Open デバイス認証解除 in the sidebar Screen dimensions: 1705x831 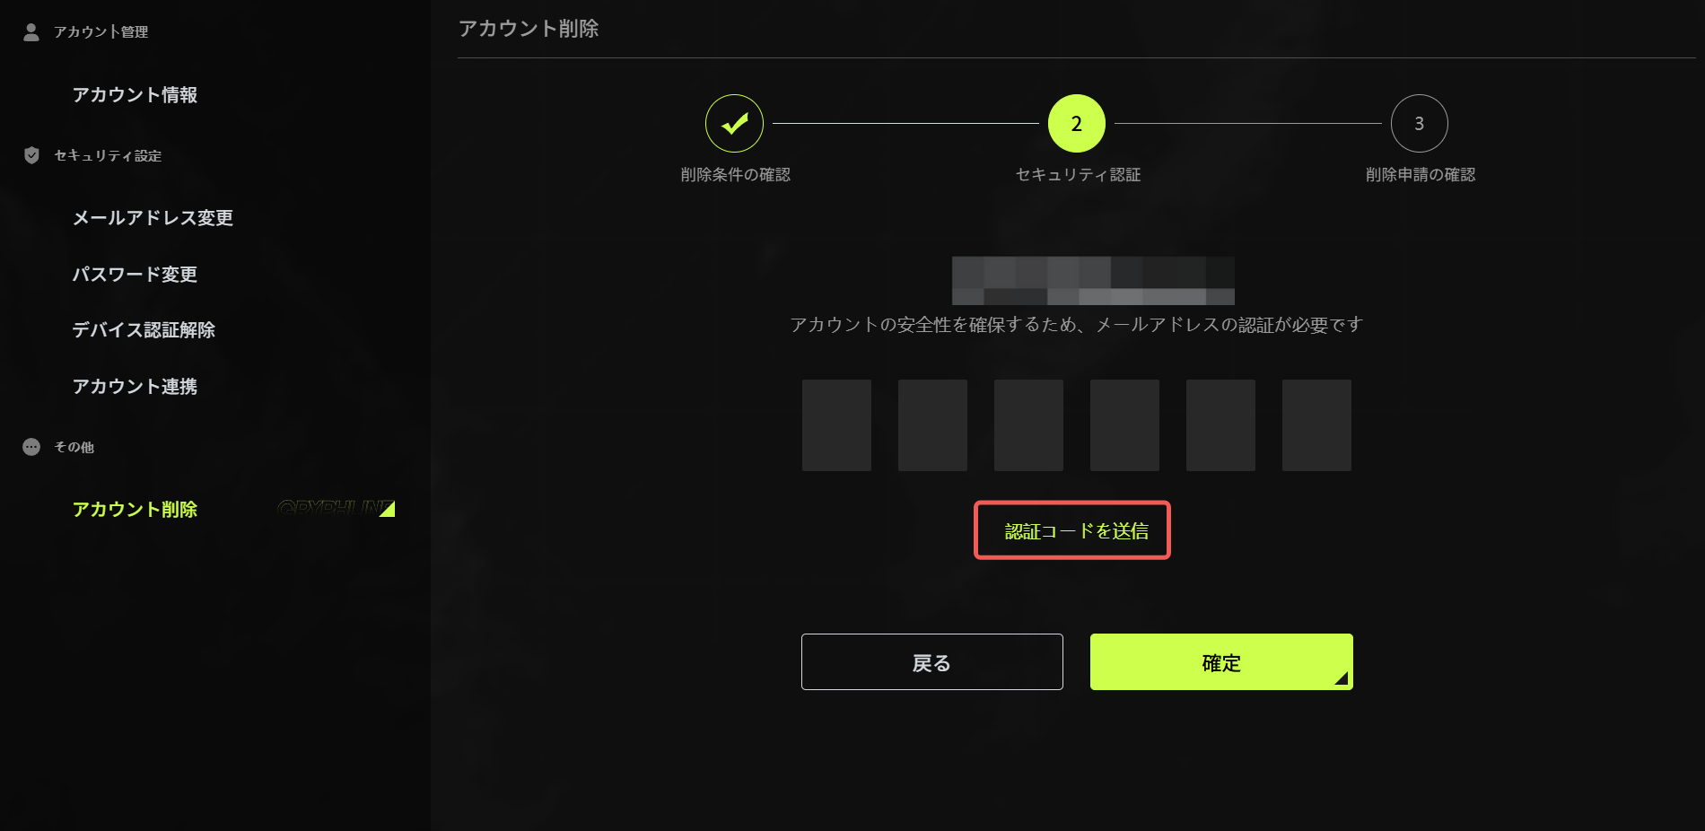point(144,330)
